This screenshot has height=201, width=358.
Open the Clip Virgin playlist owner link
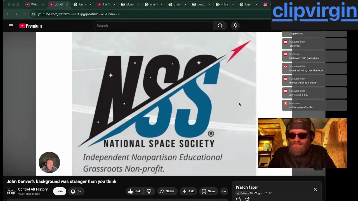(x=256, y=193)
